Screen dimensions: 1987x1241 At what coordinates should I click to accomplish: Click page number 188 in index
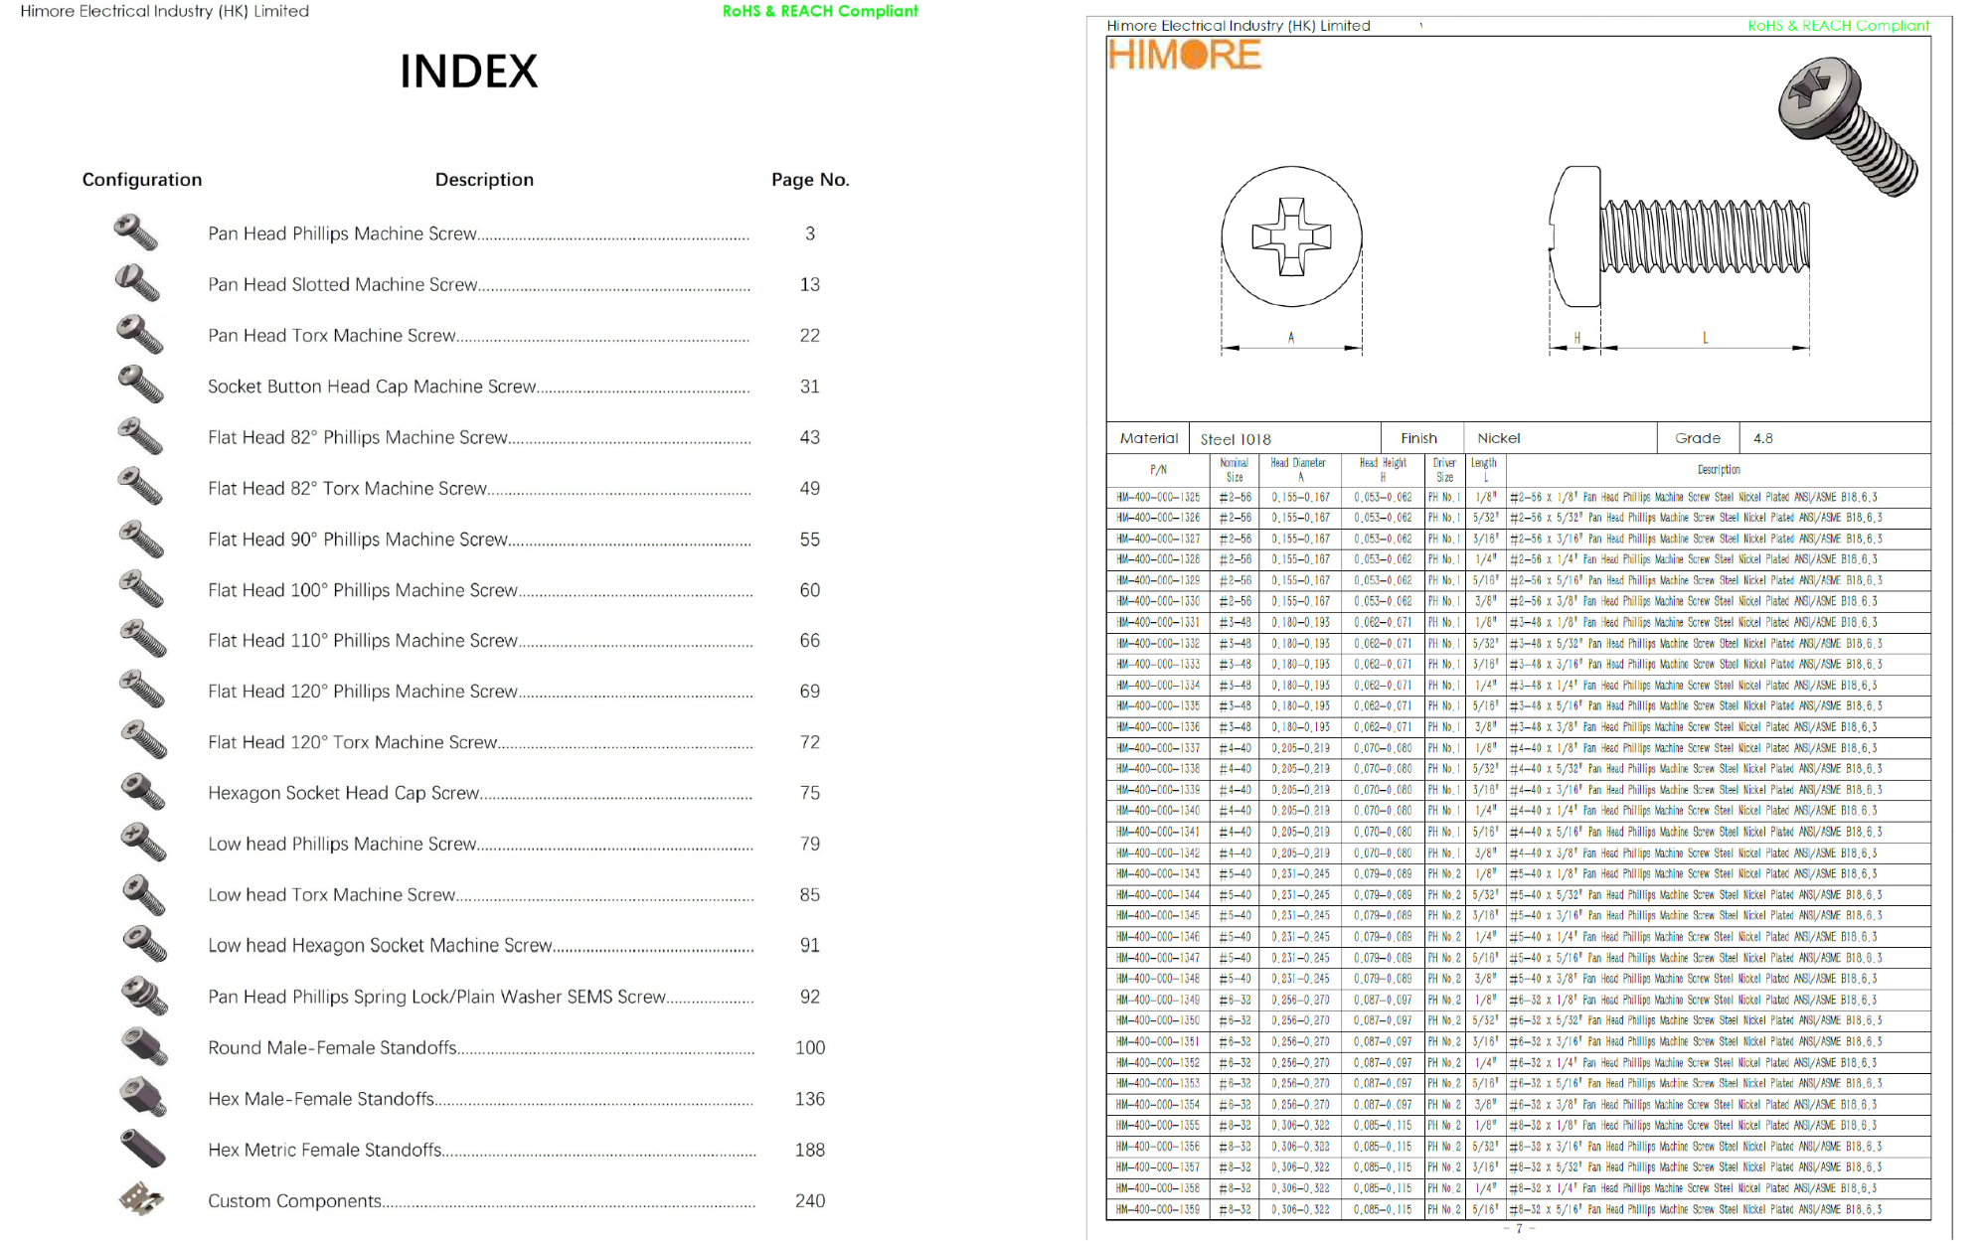(x=809, y=1150)
